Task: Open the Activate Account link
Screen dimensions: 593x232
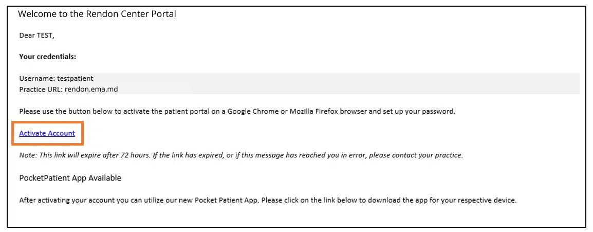Action: (x=47, y=133)
